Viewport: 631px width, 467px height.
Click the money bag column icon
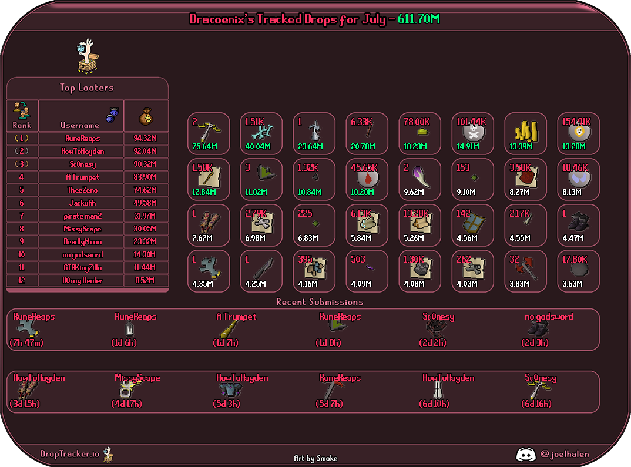(146, 117)
